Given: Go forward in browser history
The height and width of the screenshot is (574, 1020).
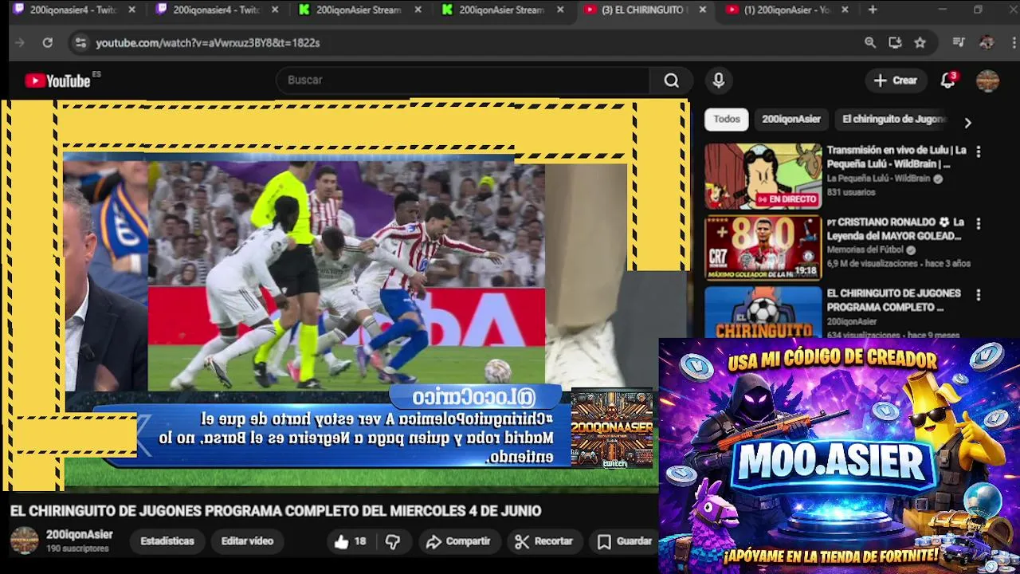Looking at the screenshot, I should [20, 42].
